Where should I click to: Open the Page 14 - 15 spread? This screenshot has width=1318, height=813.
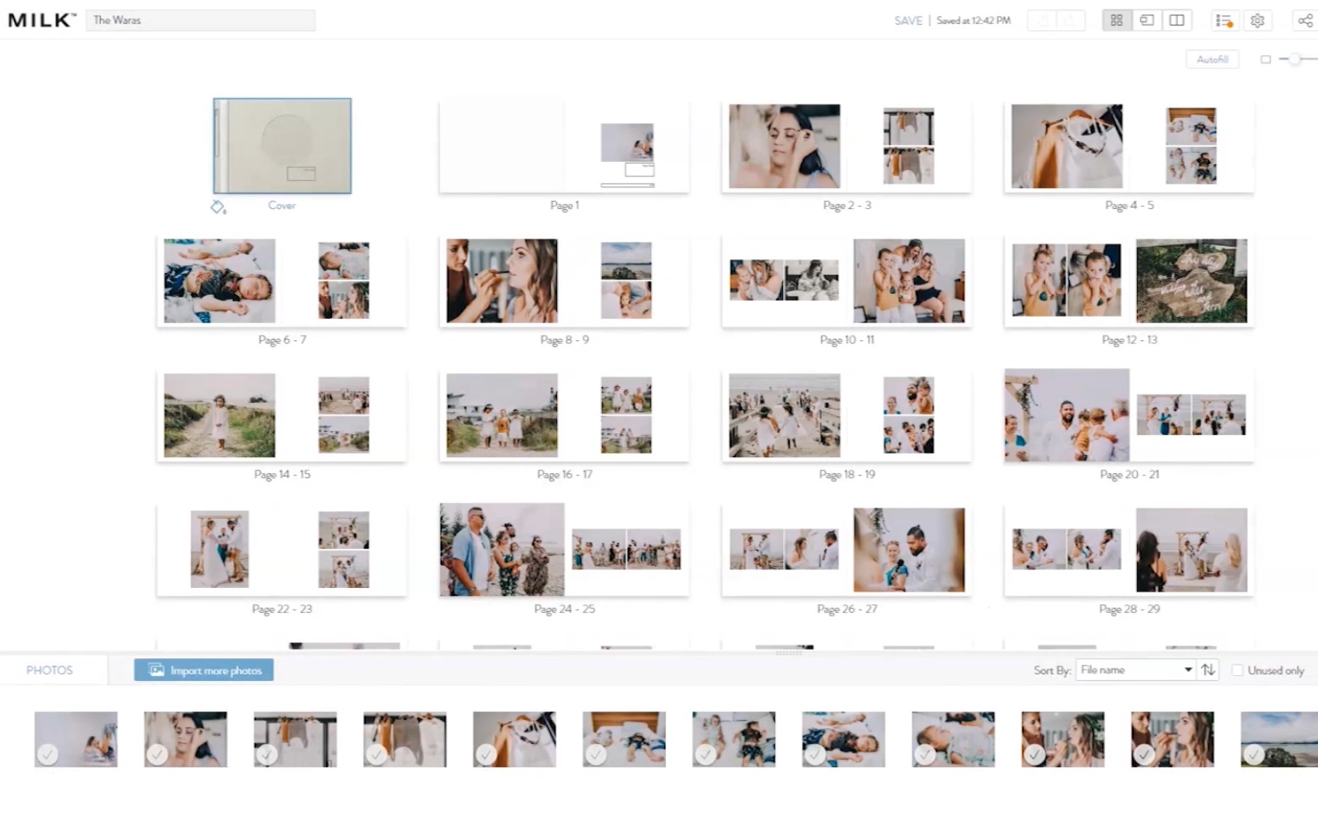tap(282, 415)
